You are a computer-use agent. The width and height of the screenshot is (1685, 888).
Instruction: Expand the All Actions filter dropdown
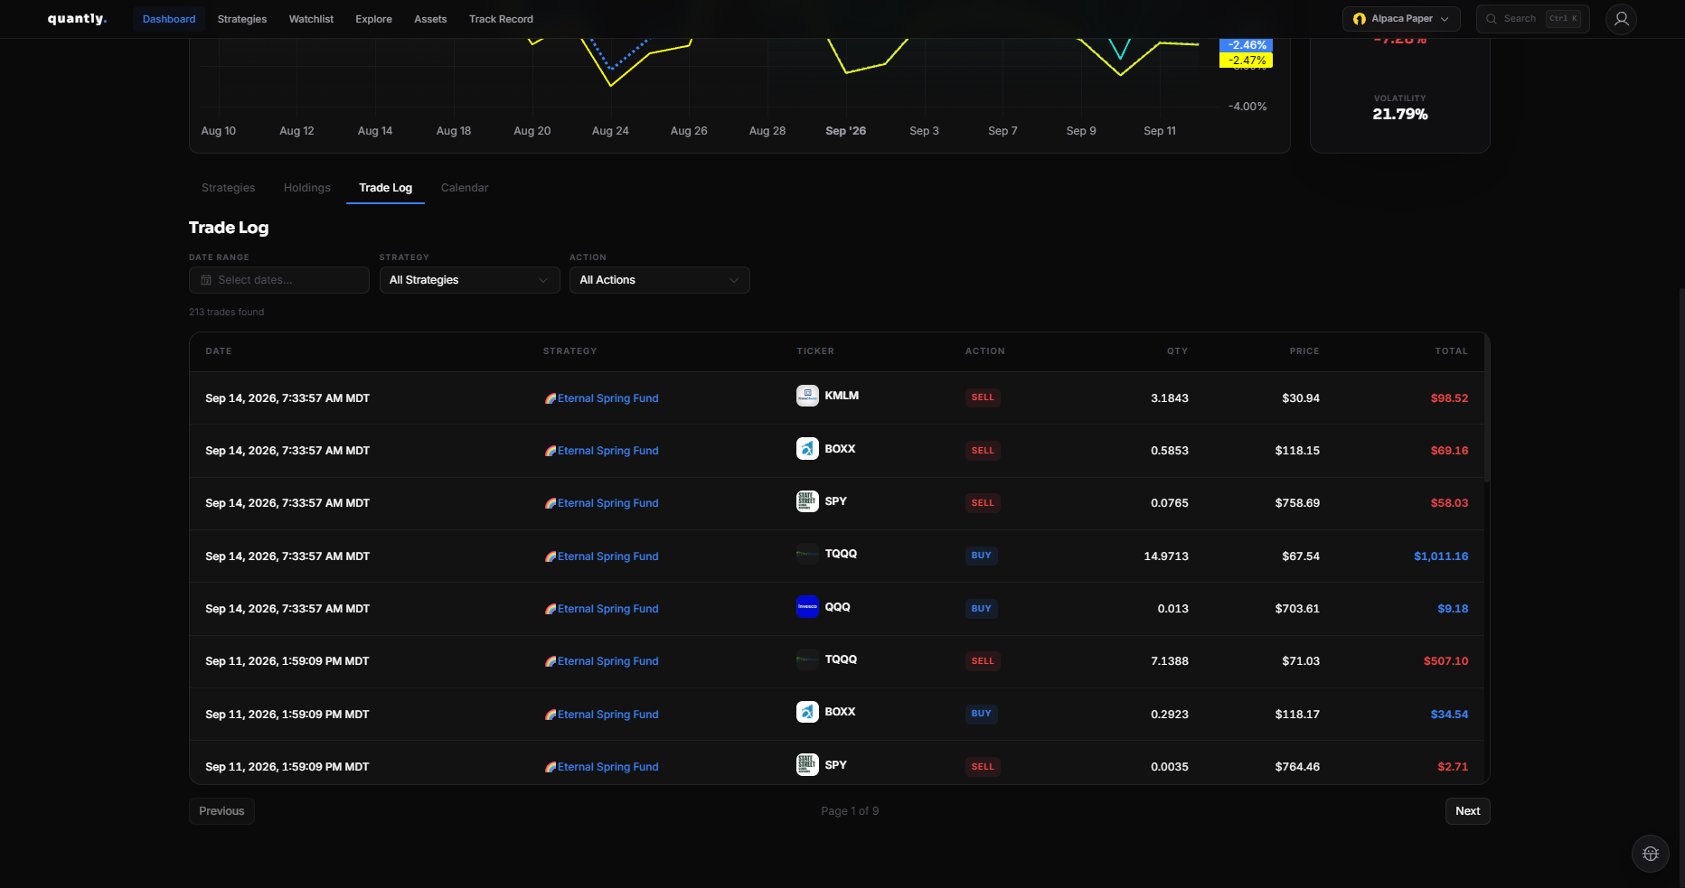coord(659,280)
